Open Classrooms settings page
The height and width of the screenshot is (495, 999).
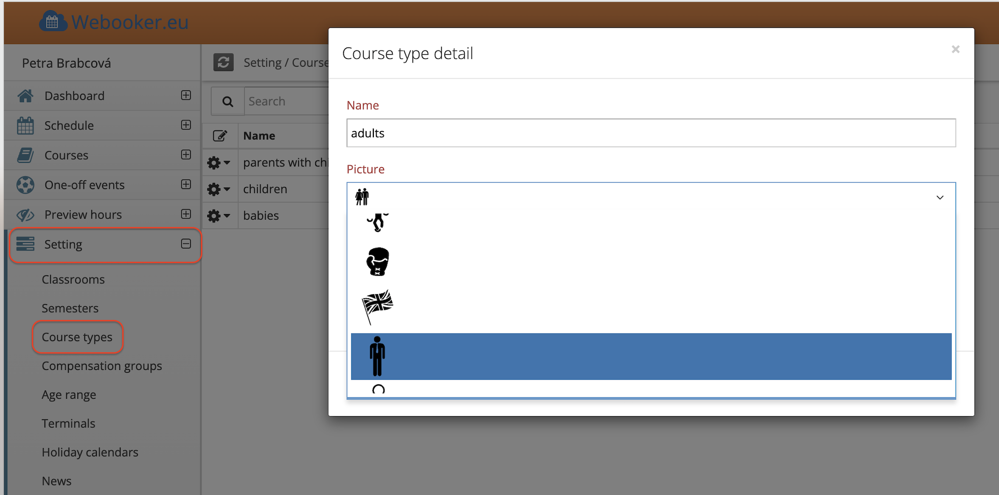click(73, 279)
